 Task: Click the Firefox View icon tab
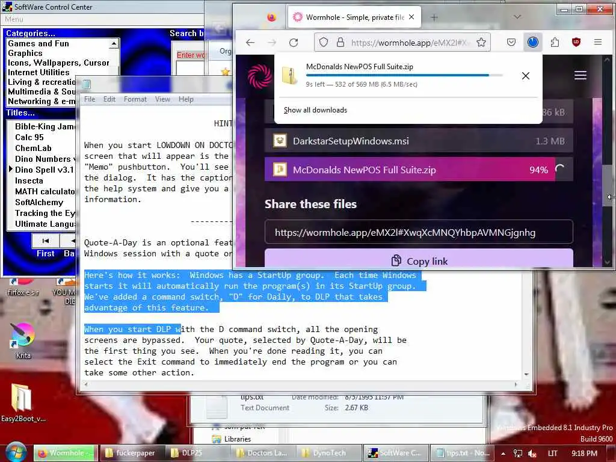click(271, 17)
